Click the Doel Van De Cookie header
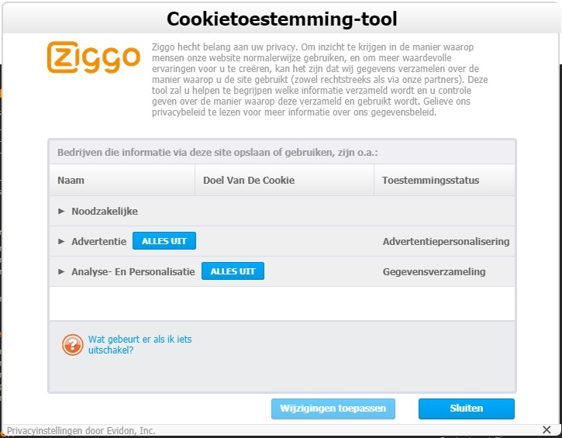This screenshot has width=562, height=438. pyautogui.click(x=249, y=181)
